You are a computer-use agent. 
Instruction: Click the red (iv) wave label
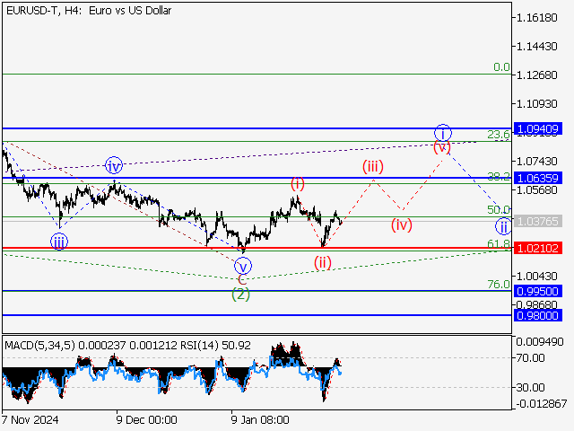pyautogui.click(x=401, y=224)
